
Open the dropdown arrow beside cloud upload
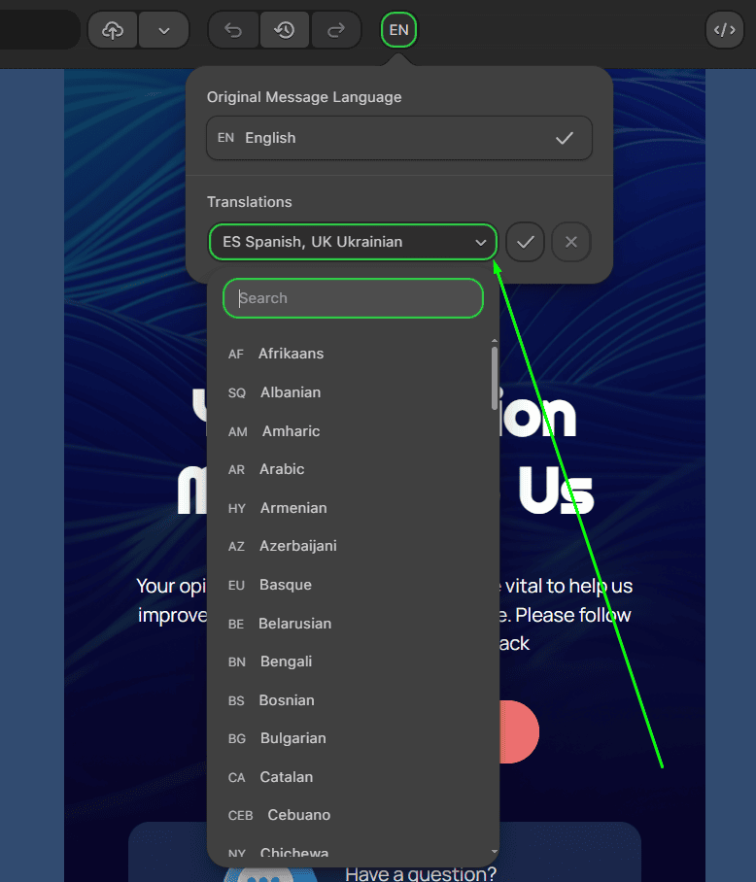163,30
